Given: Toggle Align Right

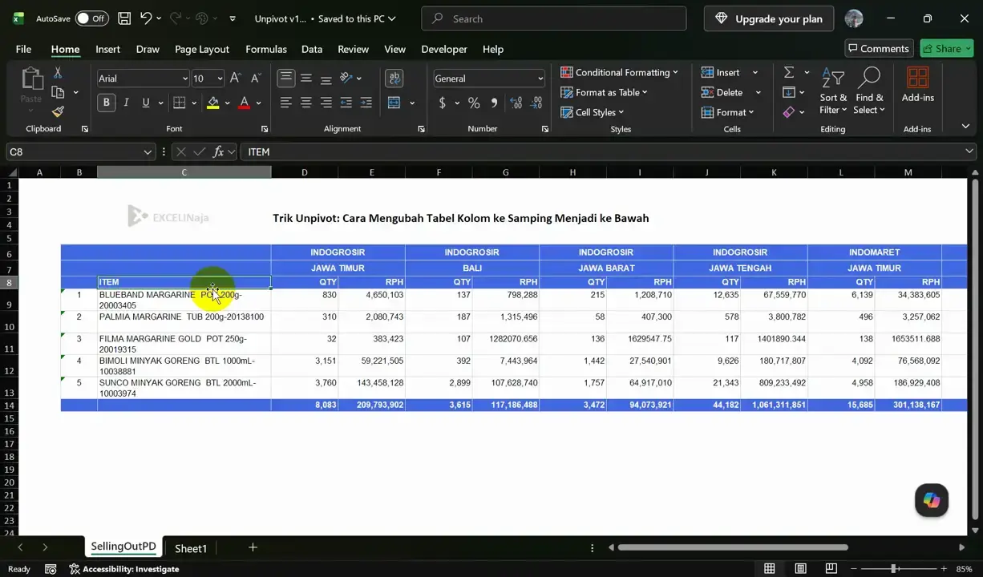Looking at the screenshot, I should coord(326,103).
